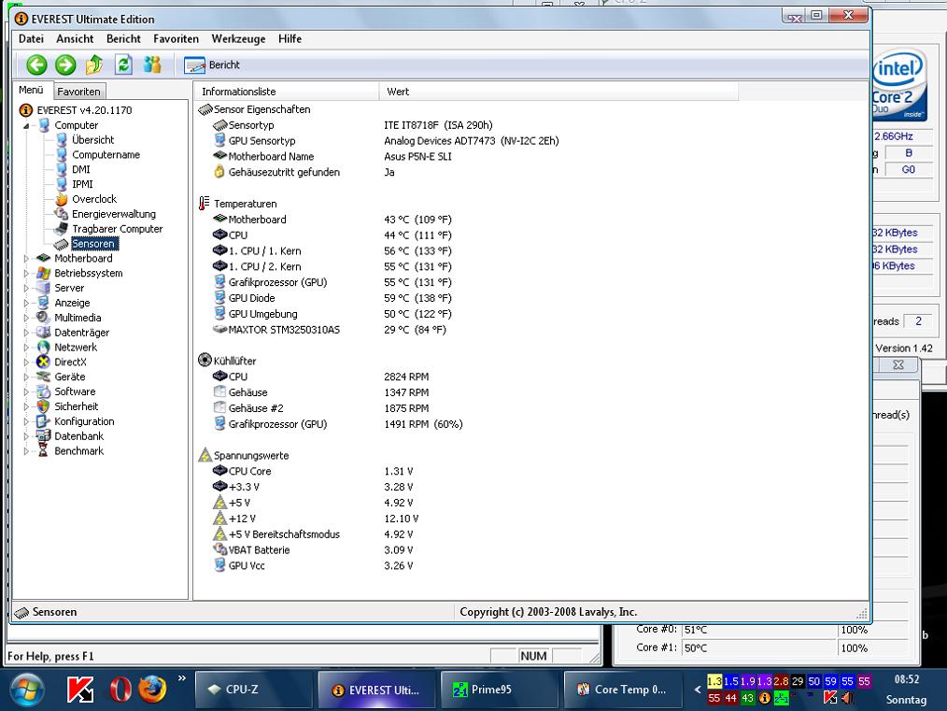Expand the Anzeige tree node

coord(26,303)
